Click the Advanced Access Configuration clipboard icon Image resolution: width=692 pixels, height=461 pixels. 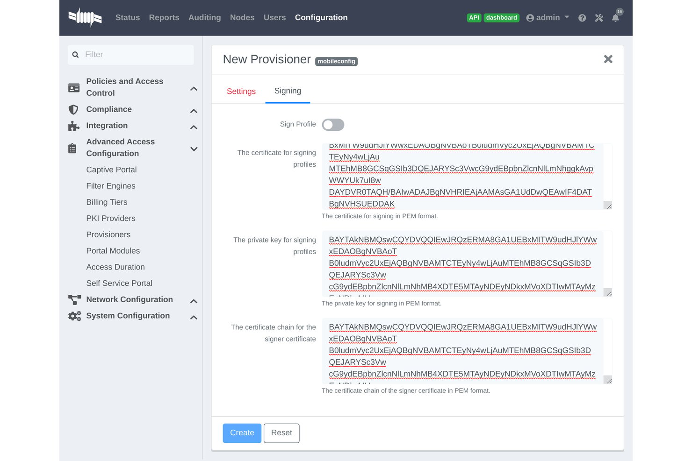[x=72, y=148]
